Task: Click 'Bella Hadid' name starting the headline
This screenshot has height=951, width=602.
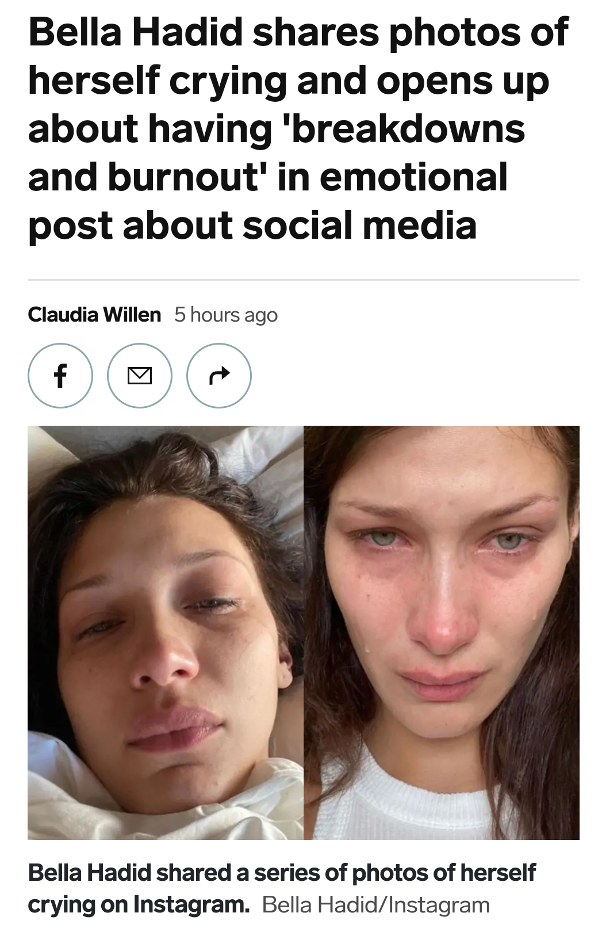Action: (x=135, y=32)
